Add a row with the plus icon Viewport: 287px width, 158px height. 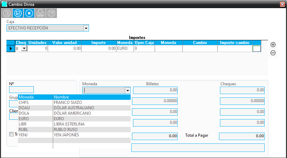tap(273, 45)
